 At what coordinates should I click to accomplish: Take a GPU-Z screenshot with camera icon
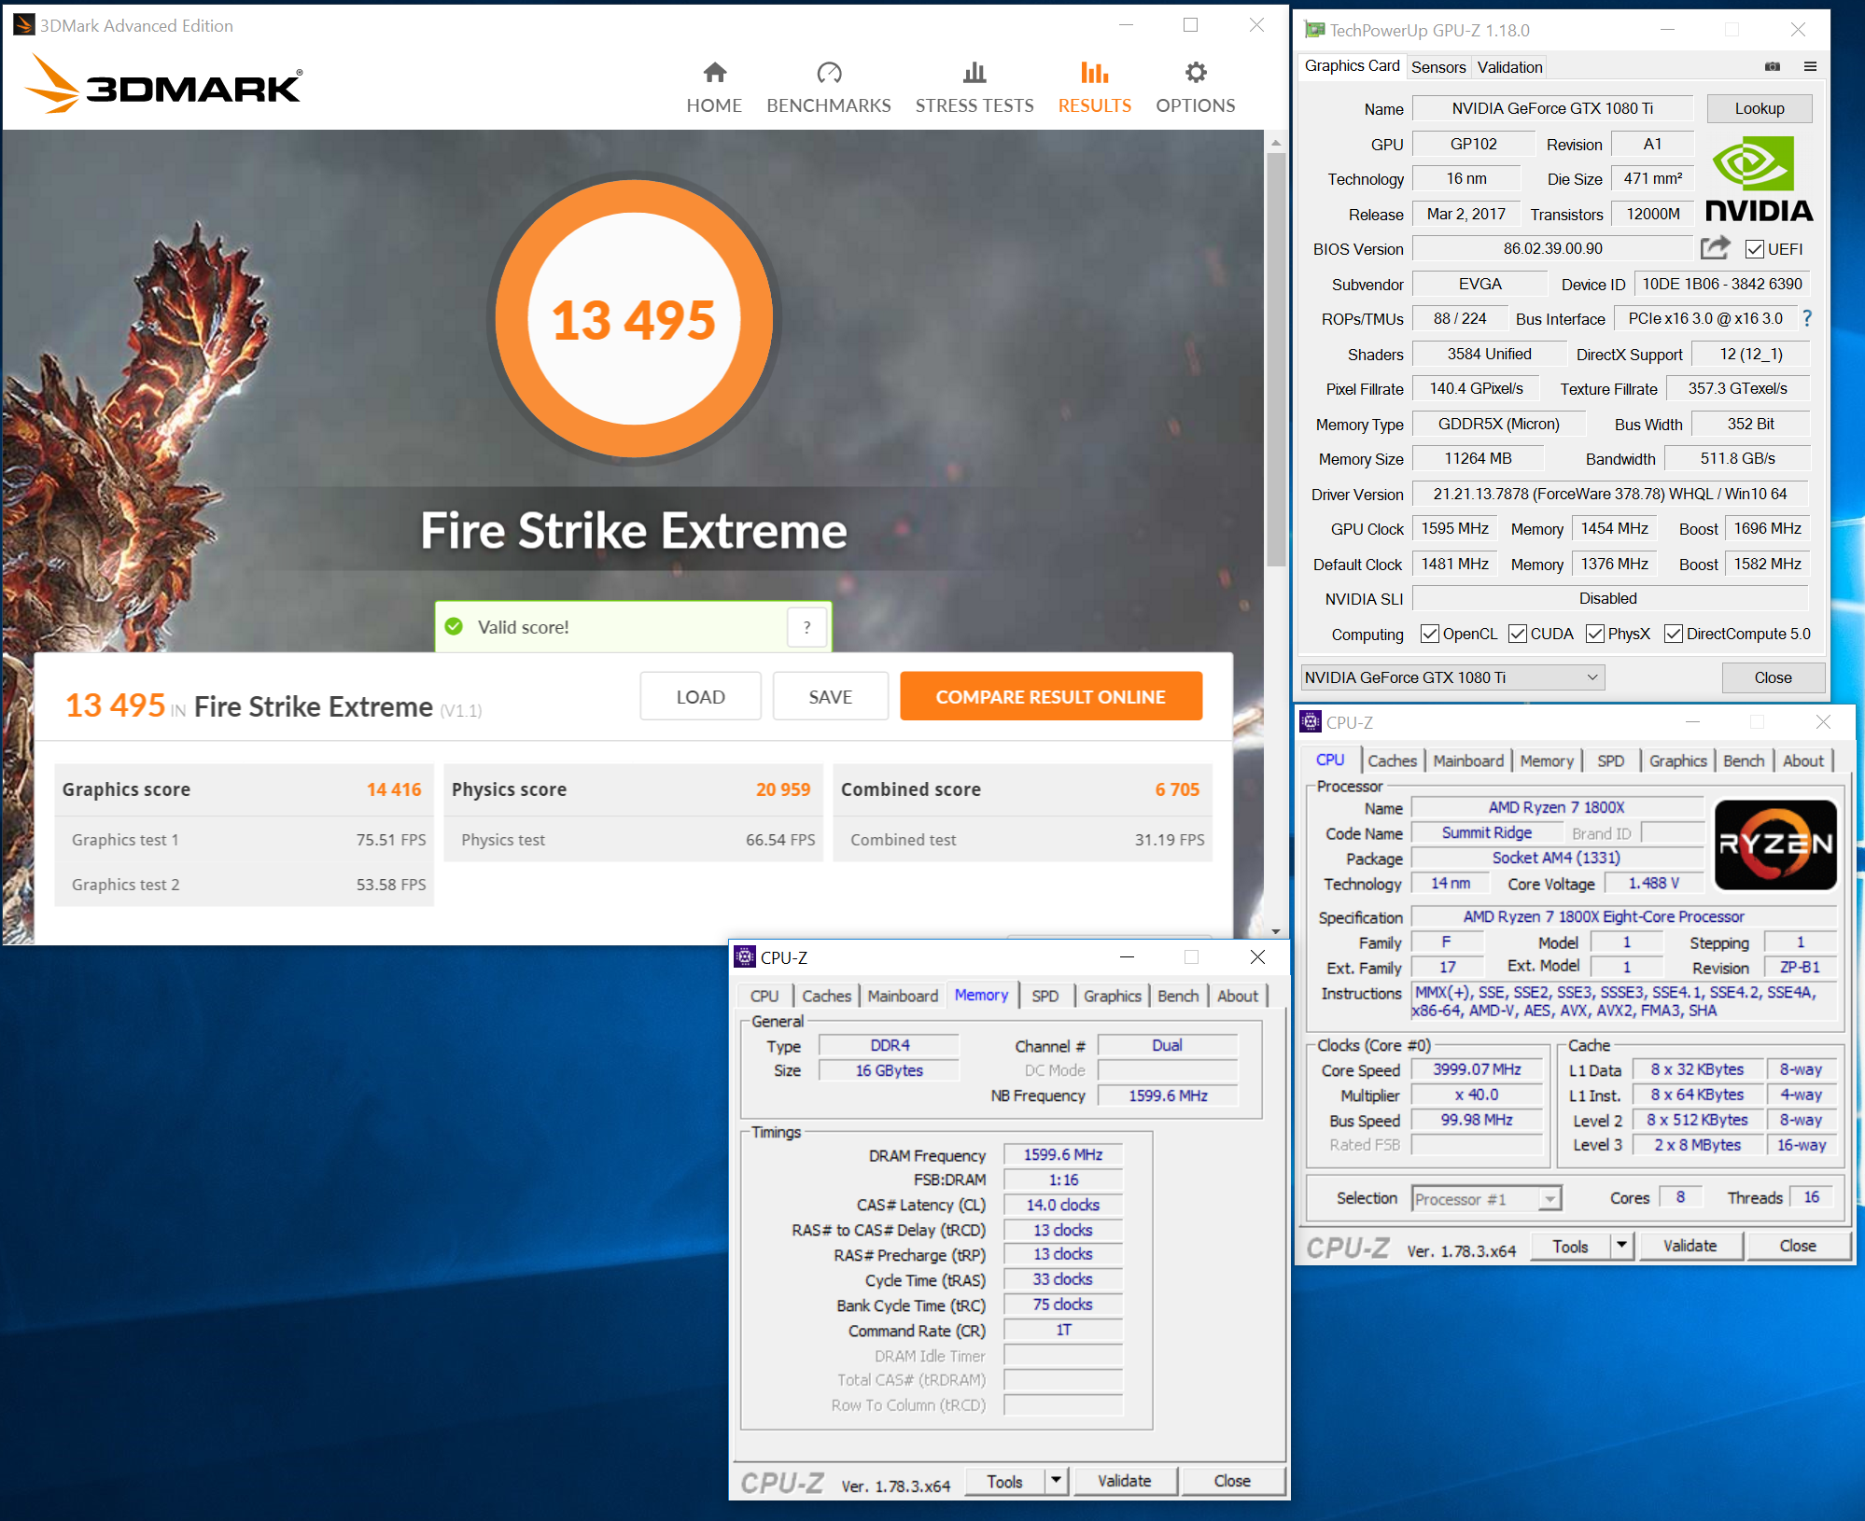(1773, 66)
